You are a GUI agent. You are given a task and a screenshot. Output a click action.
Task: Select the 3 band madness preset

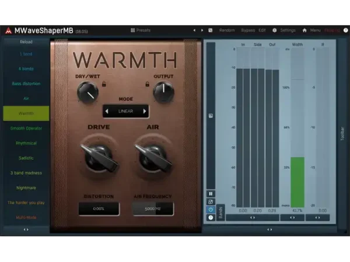point(26,173)
